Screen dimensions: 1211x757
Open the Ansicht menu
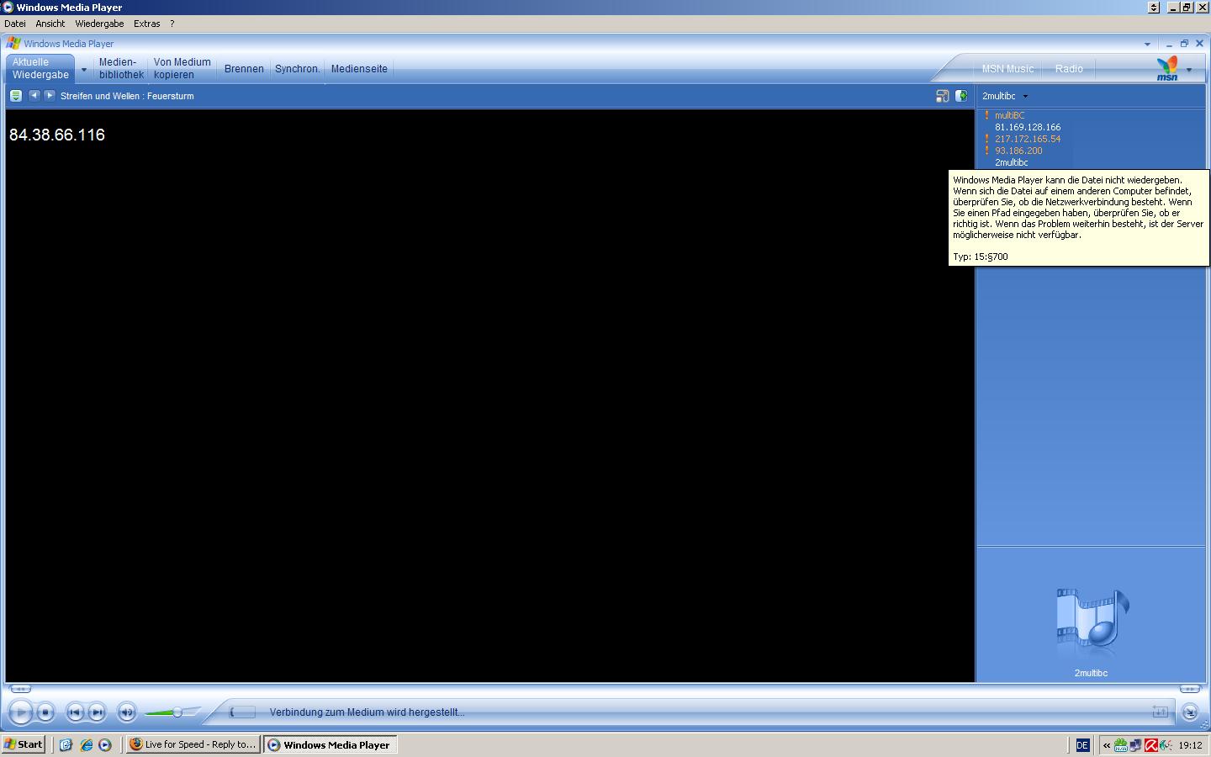point(50,24)
